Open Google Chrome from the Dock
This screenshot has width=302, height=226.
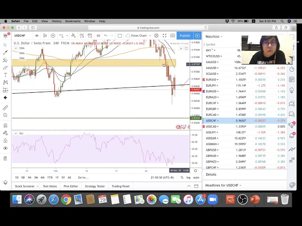click(x=66, y=200)
